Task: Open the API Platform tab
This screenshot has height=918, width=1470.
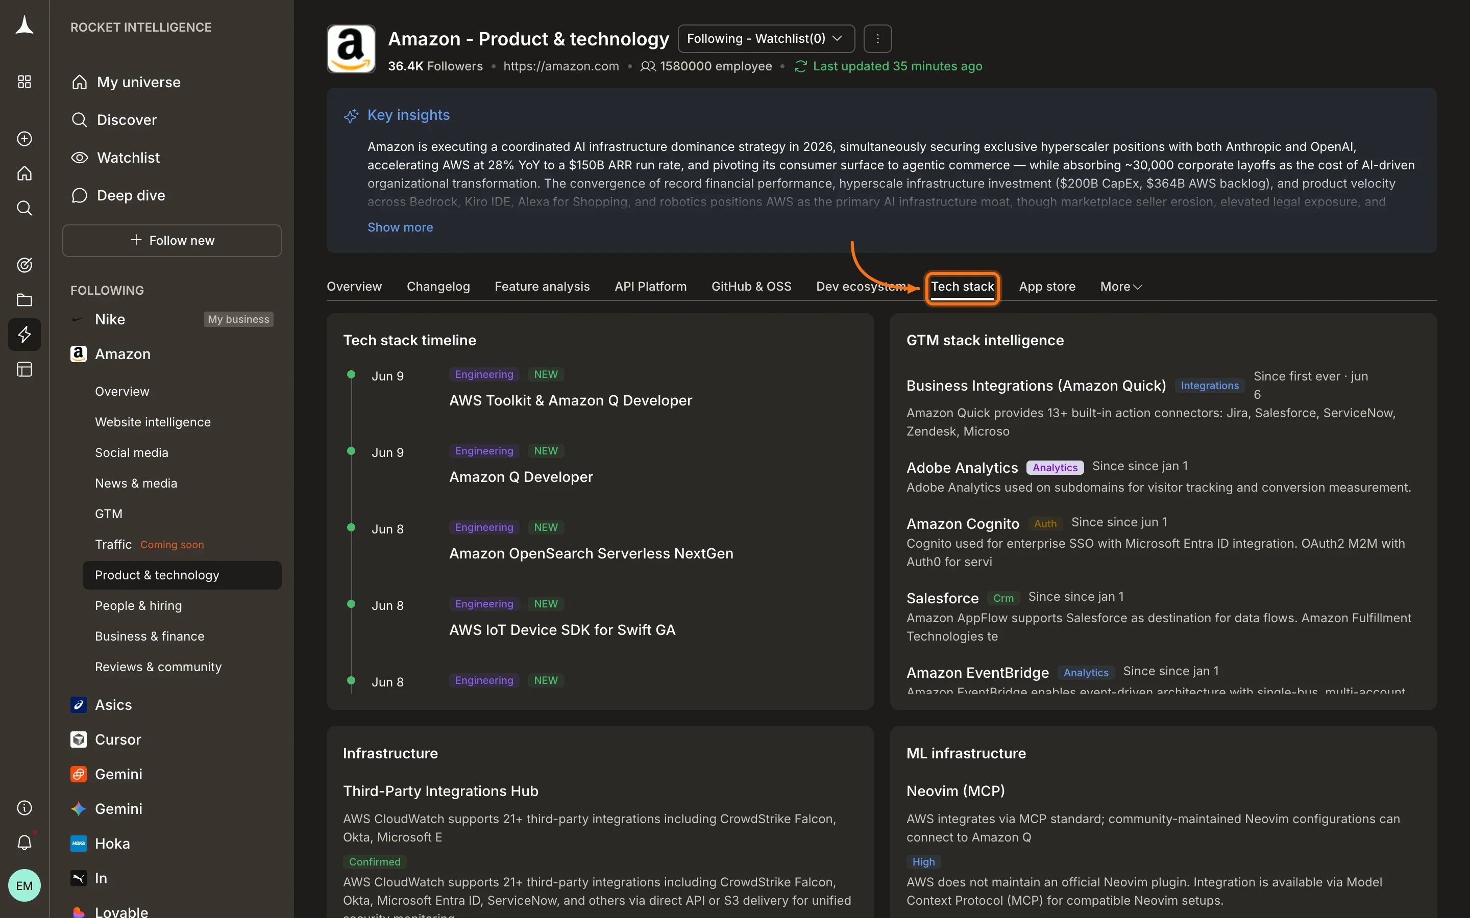Action: point(650,287)
